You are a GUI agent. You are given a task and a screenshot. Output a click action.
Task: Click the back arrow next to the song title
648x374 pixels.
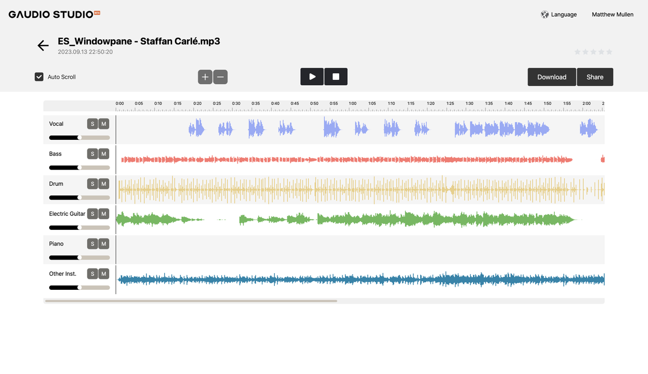coord(43,45)
